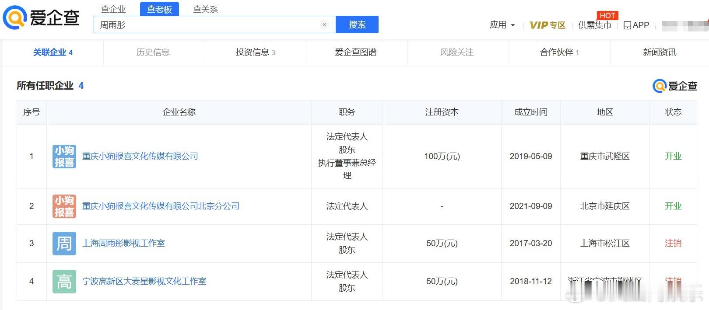The width and height of the screenshot is (709, 310).
Task: Click the 企业名称 column header
Action: click(x=179, y=112)
